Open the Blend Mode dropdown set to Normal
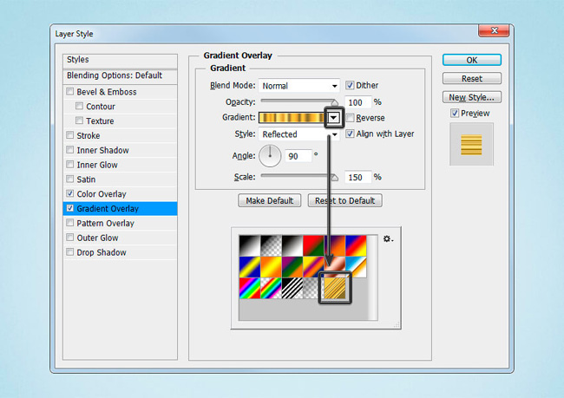564x398 pixels. click(298, 86)
